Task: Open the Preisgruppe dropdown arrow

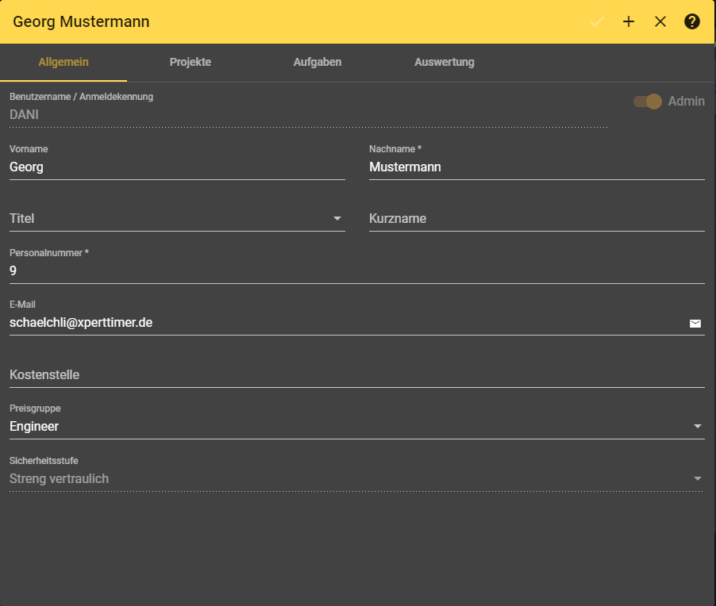Action: [698, 427]
